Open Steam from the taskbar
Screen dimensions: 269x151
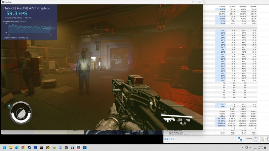point(29,148)
